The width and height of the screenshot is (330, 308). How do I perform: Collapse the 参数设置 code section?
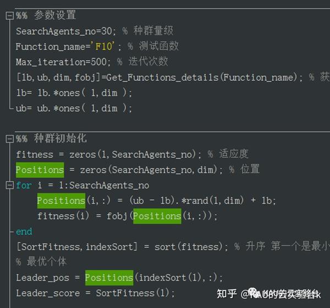(x=9, y=16)
